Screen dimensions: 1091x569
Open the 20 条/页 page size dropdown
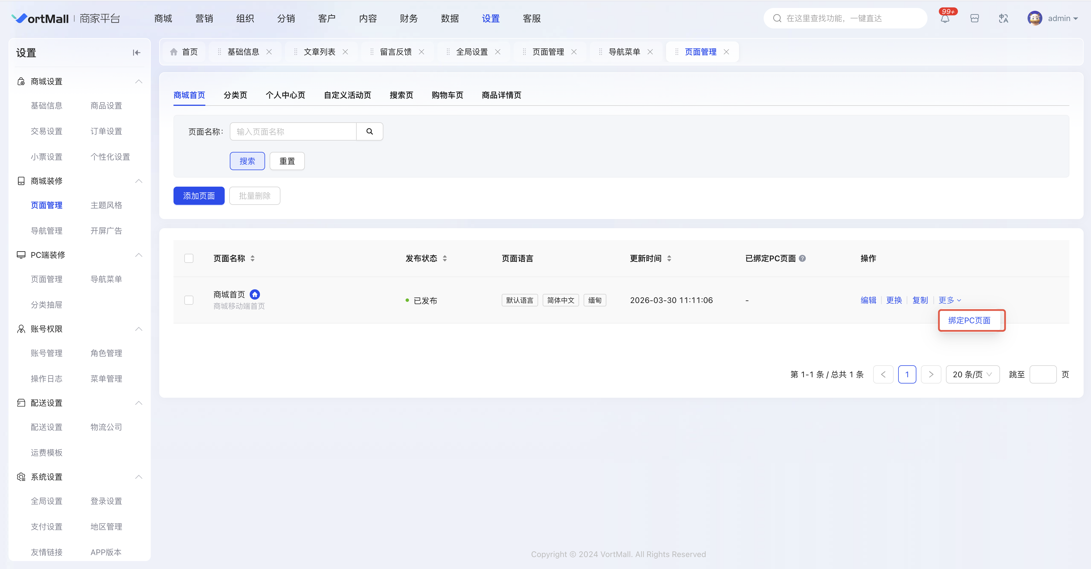[972, 374]
